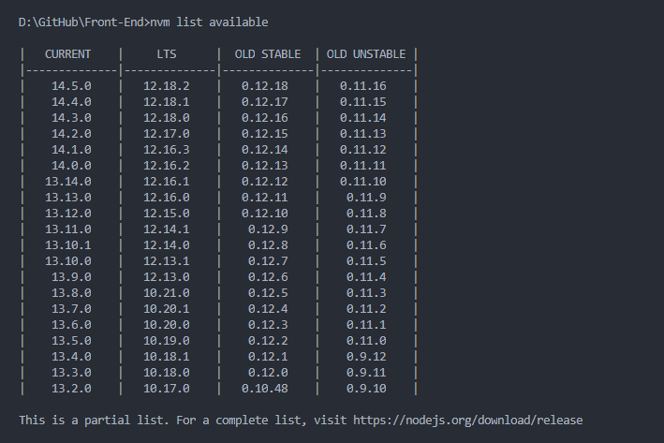The width and height of the screenshot is (664, 443).
Task: Click version 13.2.0 in CURRENT column
Action: coord(71,388)
